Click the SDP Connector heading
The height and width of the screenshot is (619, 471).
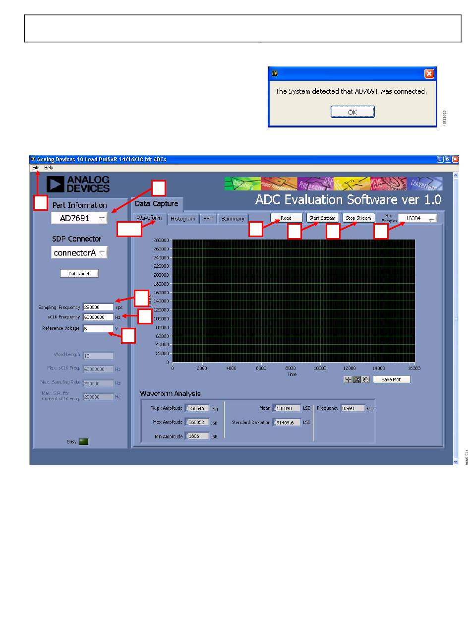(x=77, y=239)
